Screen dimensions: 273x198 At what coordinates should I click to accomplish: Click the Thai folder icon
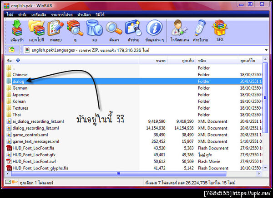tap(9, 115)
